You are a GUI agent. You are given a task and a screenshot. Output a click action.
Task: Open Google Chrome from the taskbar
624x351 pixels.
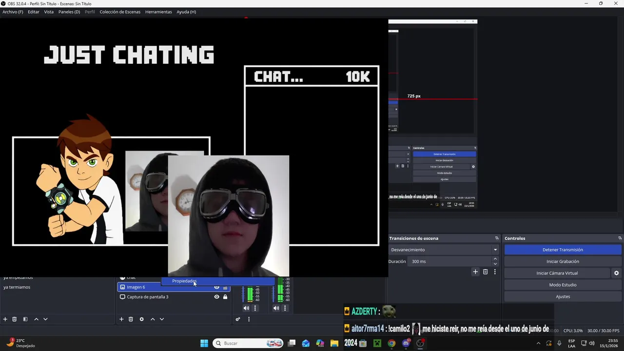click(391, 343)
